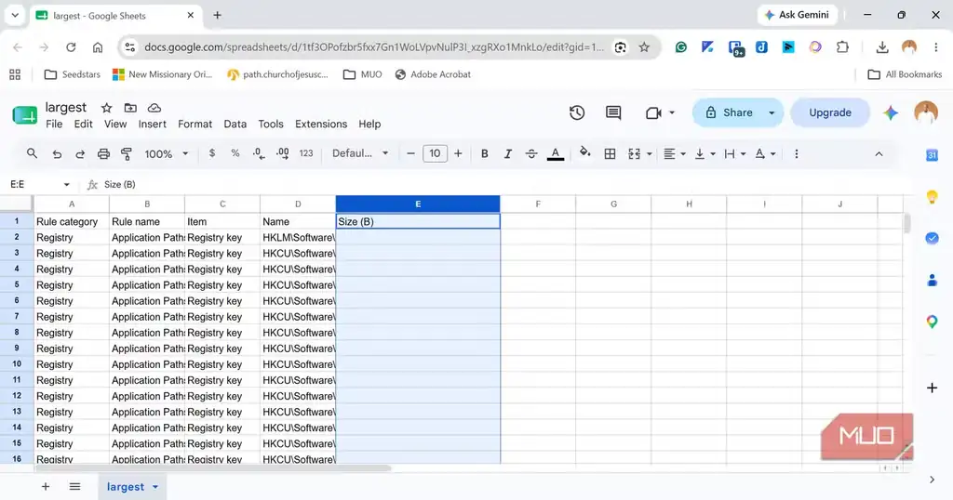This screenshot has height=500, width=953.
Task: Open the 123 more formats menu
Action: [x=306, y=153]
